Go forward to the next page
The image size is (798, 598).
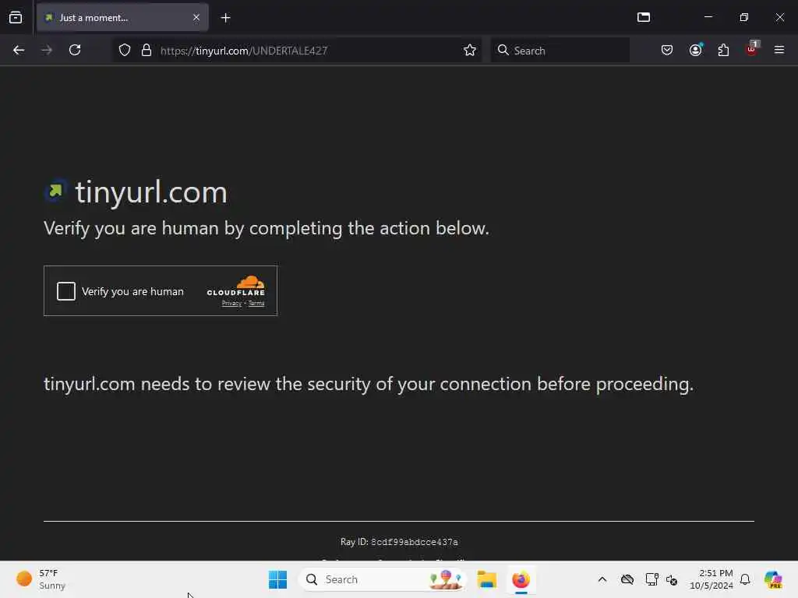coord(47,51)
